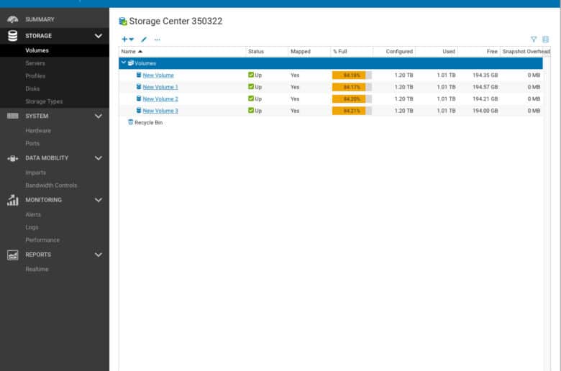Click the Storage Center 350322 title

[x=175, y=21]
